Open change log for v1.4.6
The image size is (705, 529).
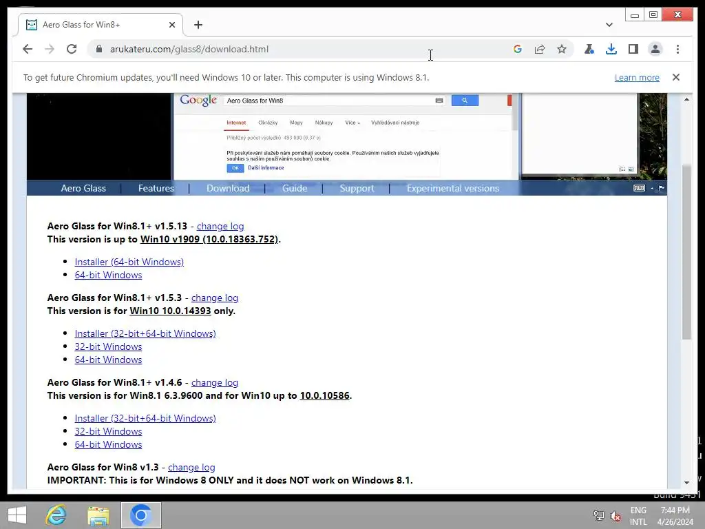215,382
